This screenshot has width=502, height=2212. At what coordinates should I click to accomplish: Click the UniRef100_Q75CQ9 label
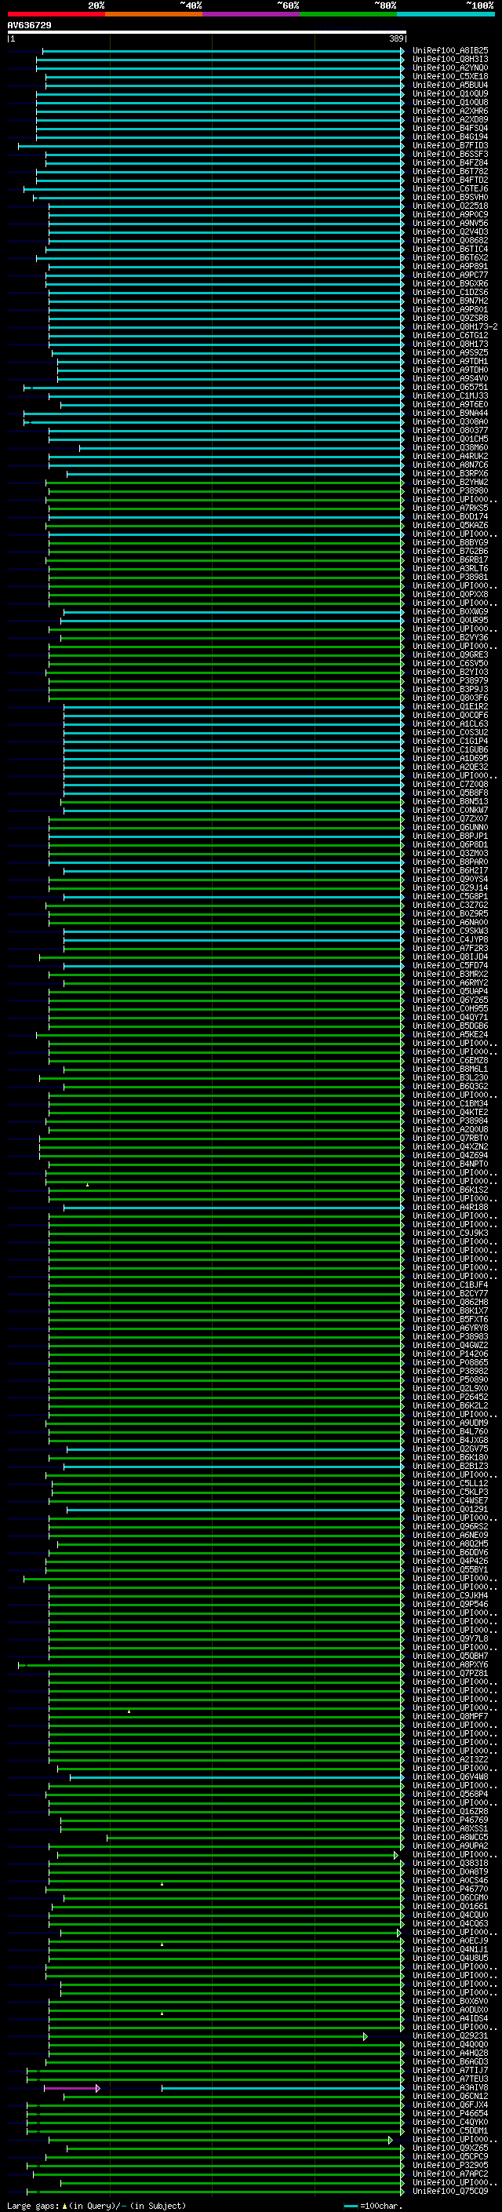coord(449,2192)
